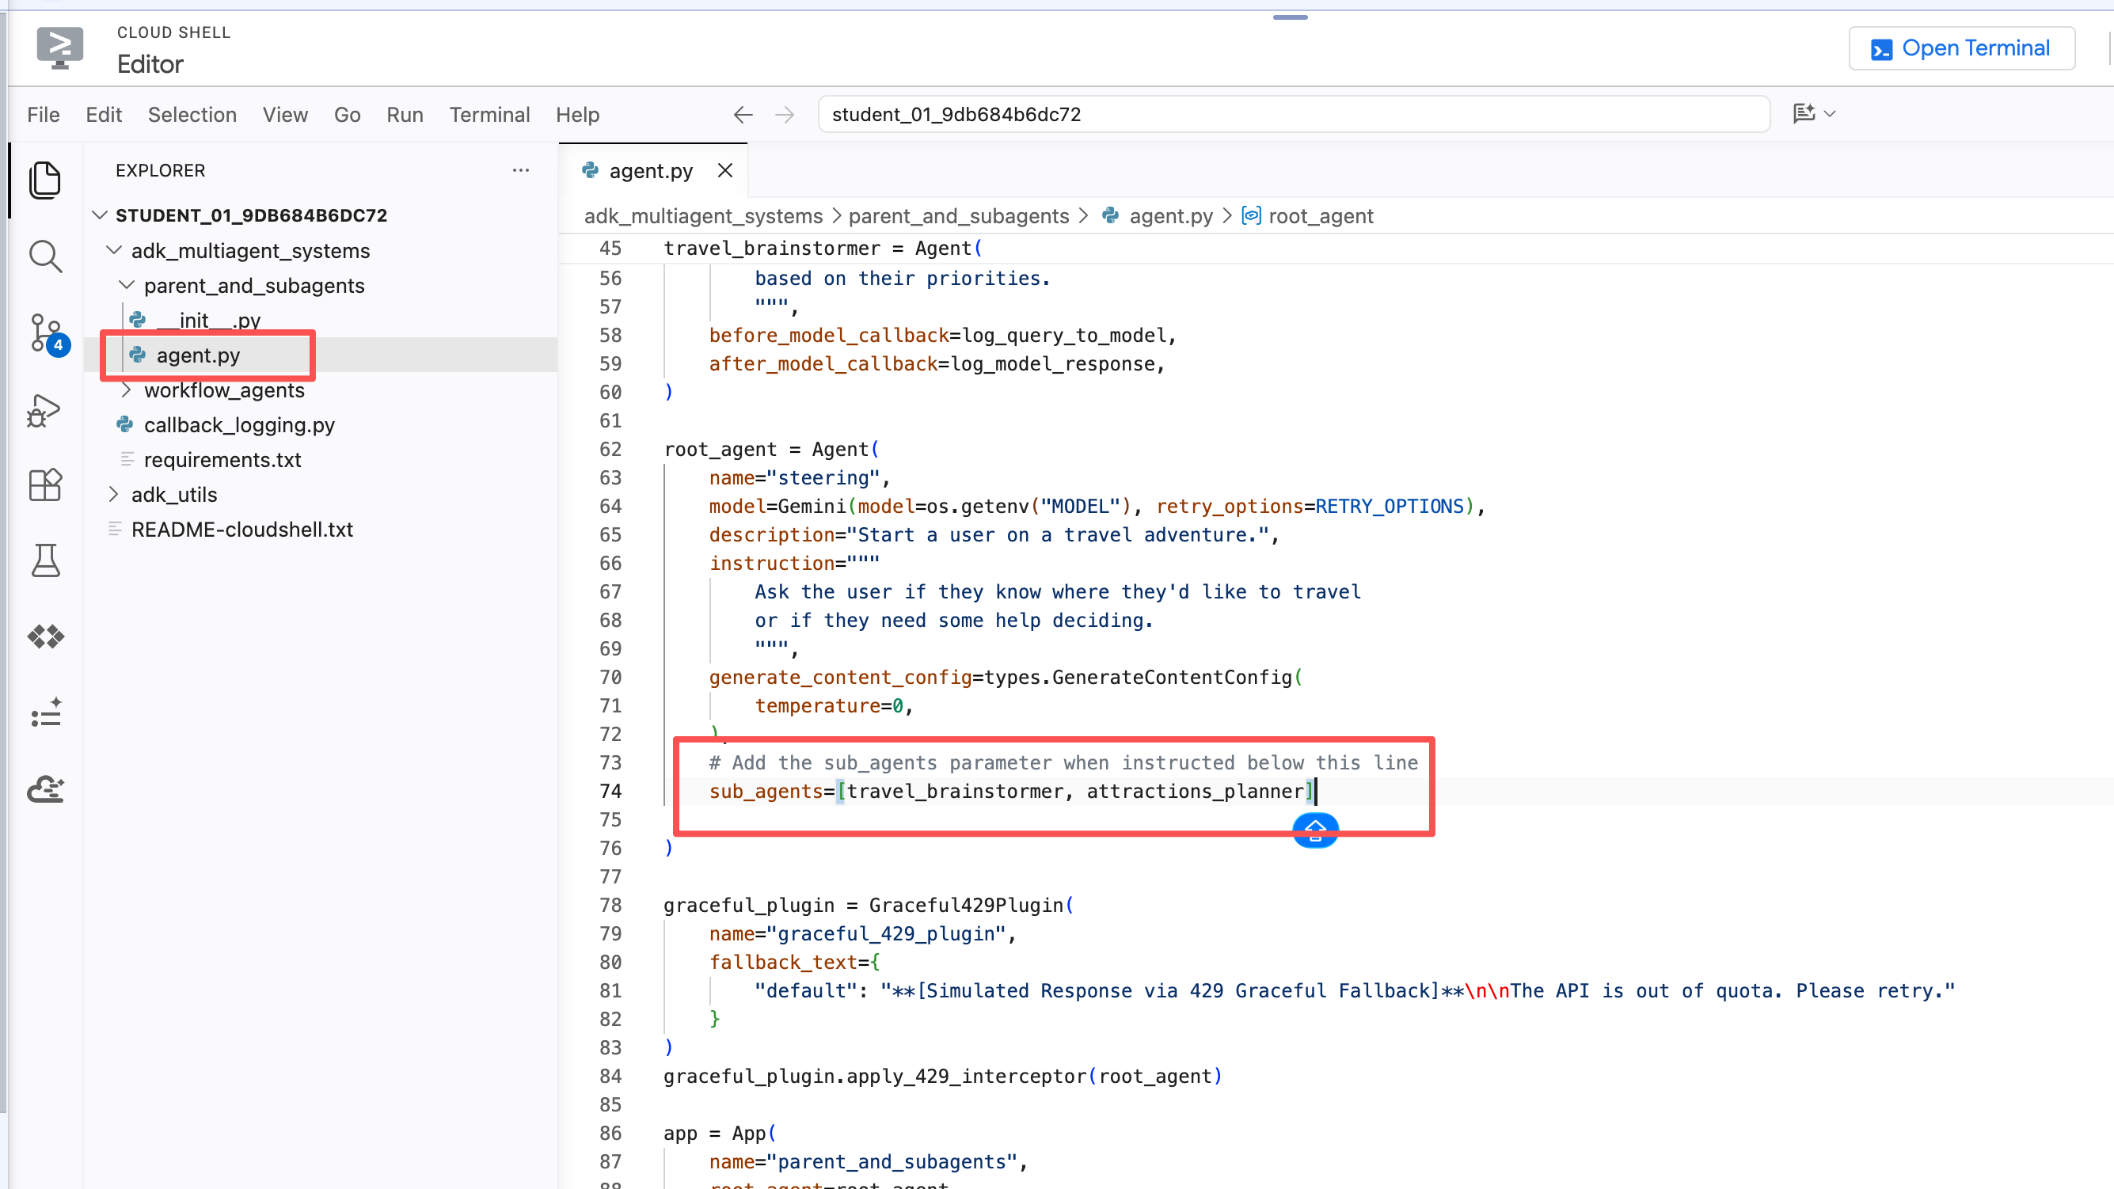Click the sticky scroll line travel_brainstormer = Agent(
This screenshot has width=2114, height=1189.
coord(823,248)
